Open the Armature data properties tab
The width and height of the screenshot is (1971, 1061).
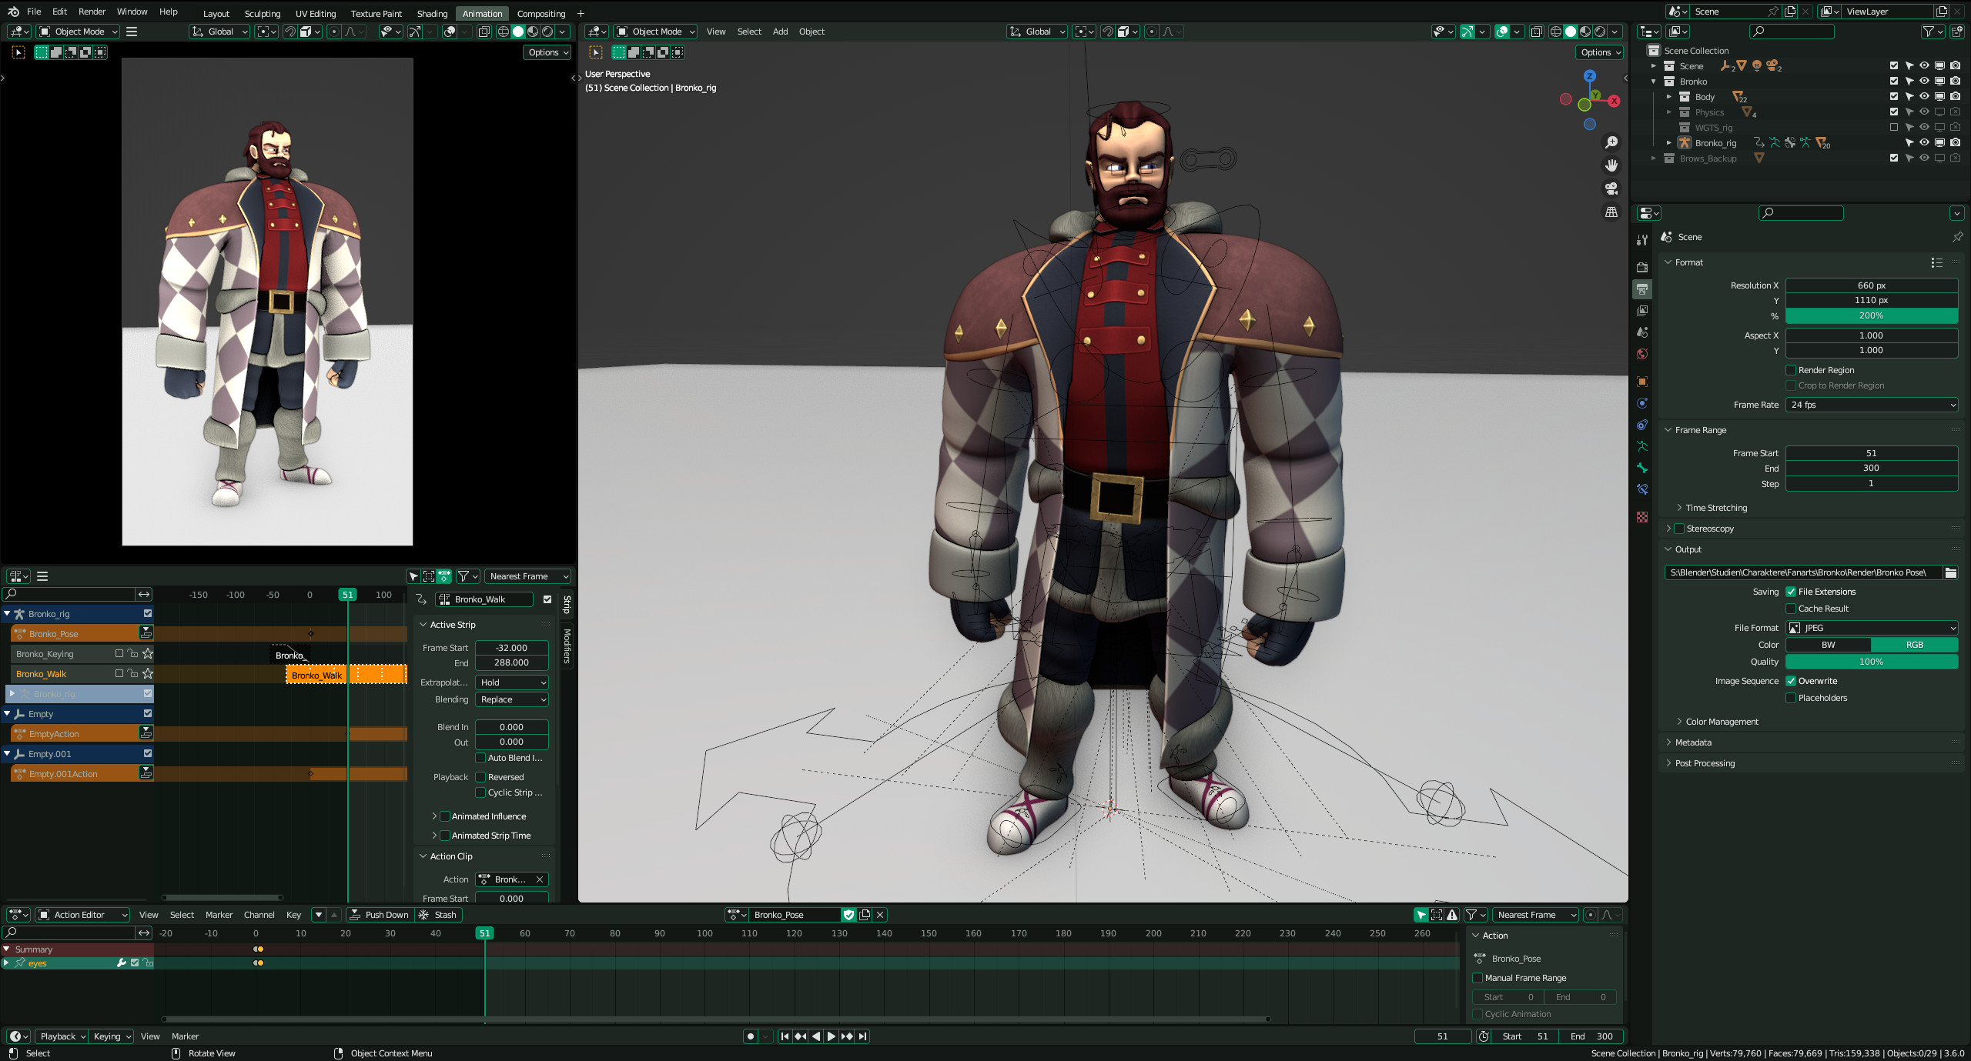point(1642,446)
